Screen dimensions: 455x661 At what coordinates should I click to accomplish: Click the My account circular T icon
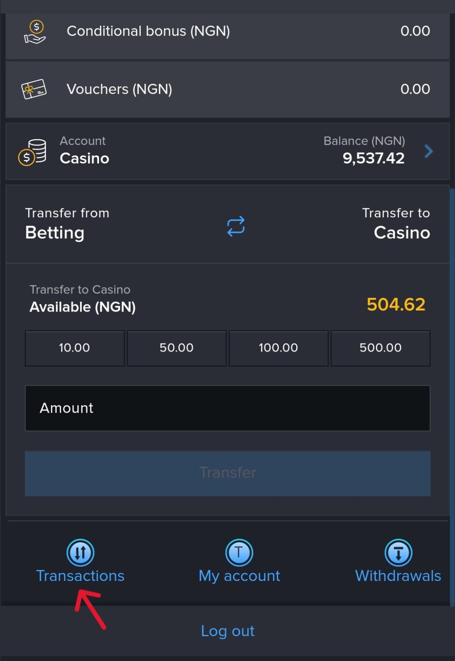click(x=239, y=552)
